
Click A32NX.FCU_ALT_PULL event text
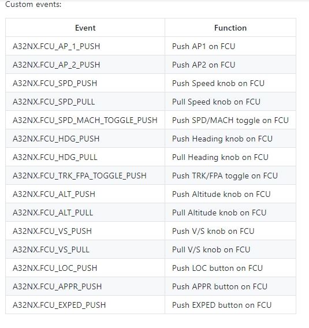(x=53, y=213)
